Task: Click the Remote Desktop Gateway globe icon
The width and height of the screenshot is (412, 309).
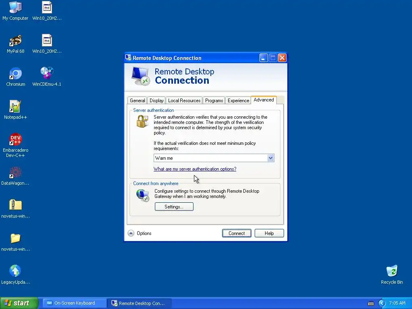Action: [143, 195]
